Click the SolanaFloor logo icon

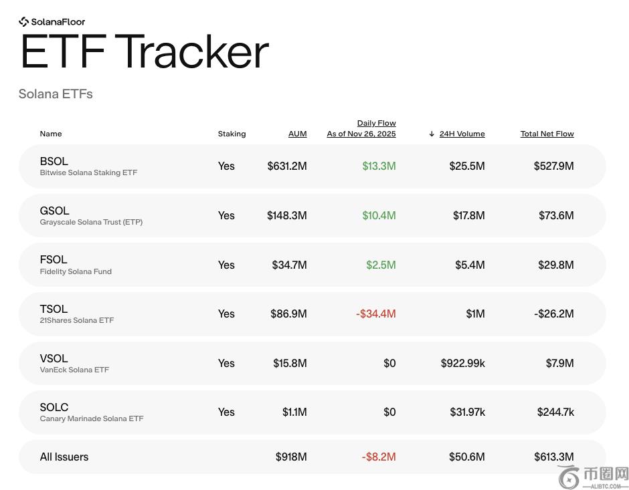[24, 22]
